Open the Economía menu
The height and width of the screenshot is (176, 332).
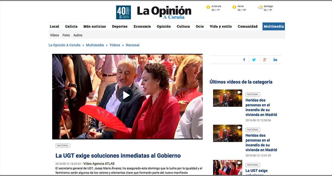tap(142, 26)
